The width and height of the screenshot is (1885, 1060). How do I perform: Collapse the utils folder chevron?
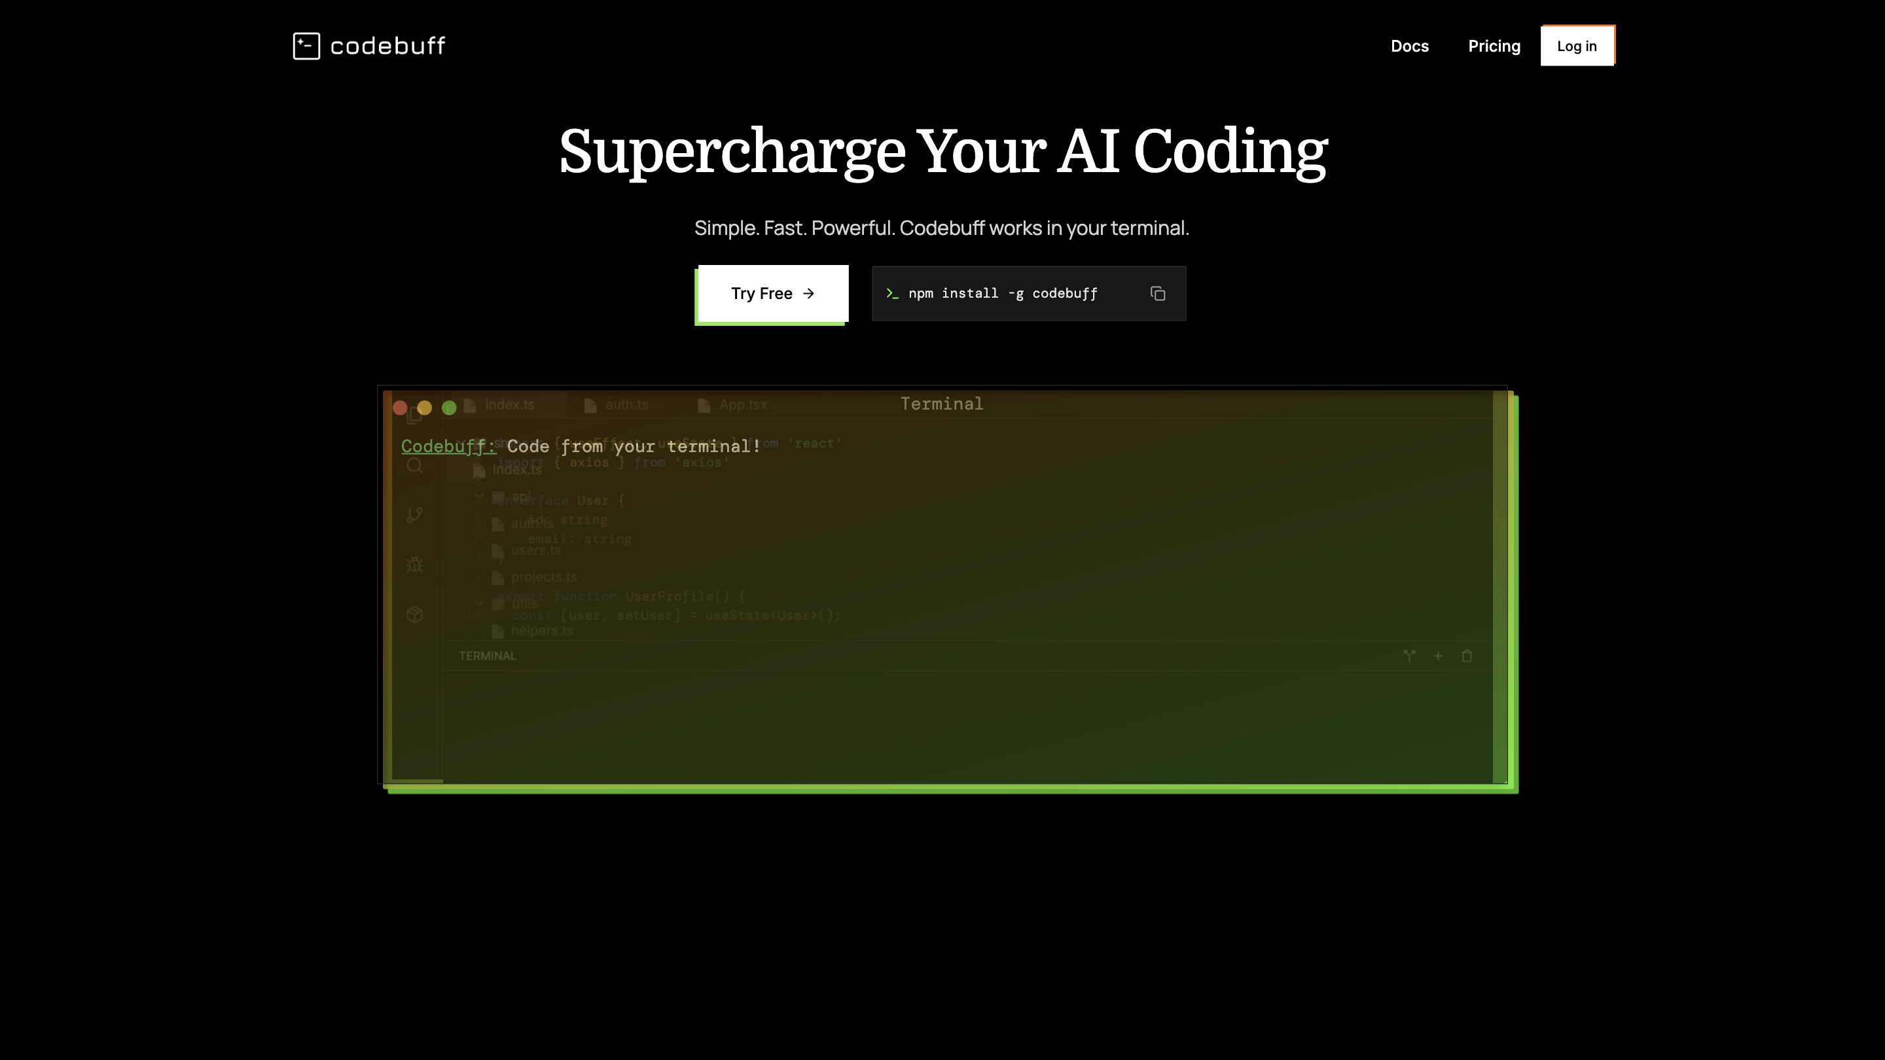(479, 603)
